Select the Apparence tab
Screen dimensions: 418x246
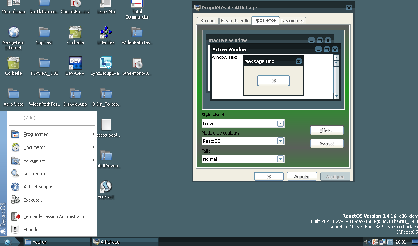(x=265, y=20)
